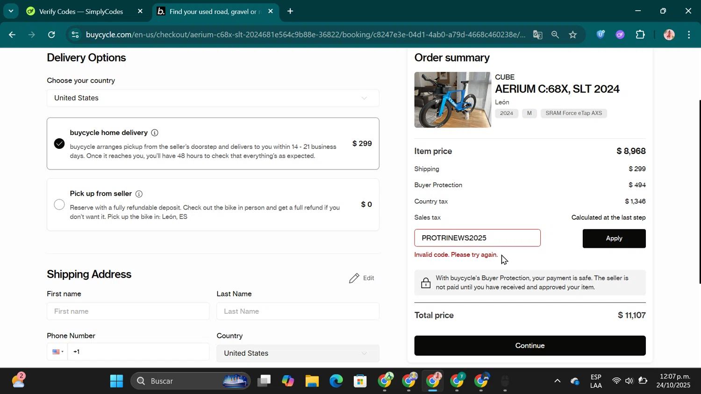This screenshot has height=394, width=701.
Task: Open the Windows Start menu
Action: pos(116,381)
